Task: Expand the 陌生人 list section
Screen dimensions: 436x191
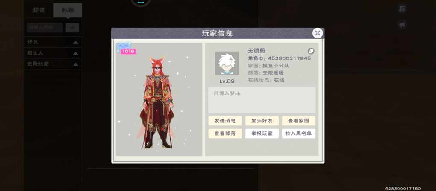Action: point(53,53)
